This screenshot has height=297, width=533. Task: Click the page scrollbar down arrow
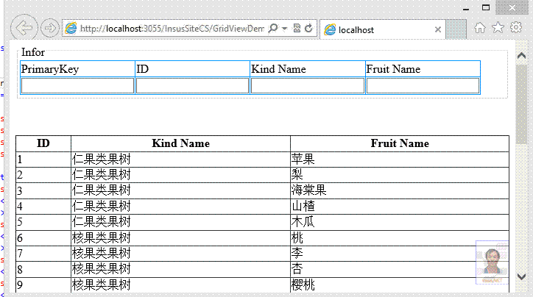pyautogui.click(x=521, y=276)
